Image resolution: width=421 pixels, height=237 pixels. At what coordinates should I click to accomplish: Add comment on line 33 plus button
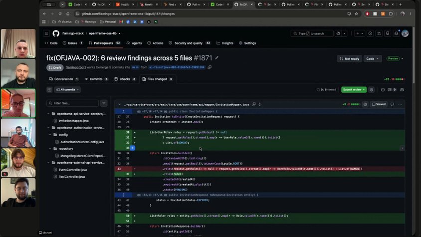click(x=132, y=148)
